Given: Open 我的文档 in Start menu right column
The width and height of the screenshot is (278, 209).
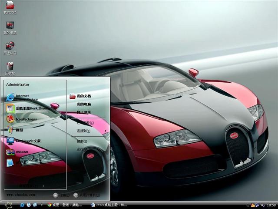Looking at the screenshot, I should click(x=80, y=96).
